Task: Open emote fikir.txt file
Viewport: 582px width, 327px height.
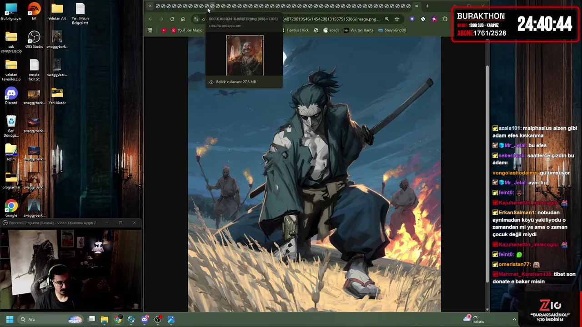Action: 34,70
